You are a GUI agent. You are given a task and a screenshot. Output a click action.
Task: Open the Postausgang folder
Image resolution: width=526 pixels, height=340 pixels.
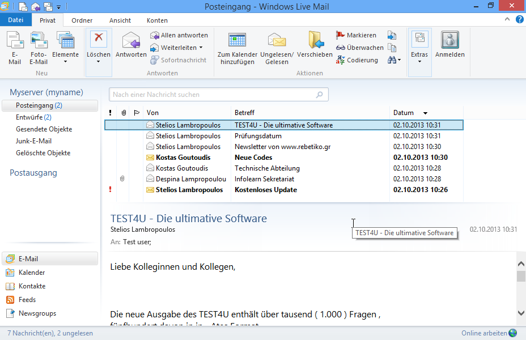coord(33,173)
